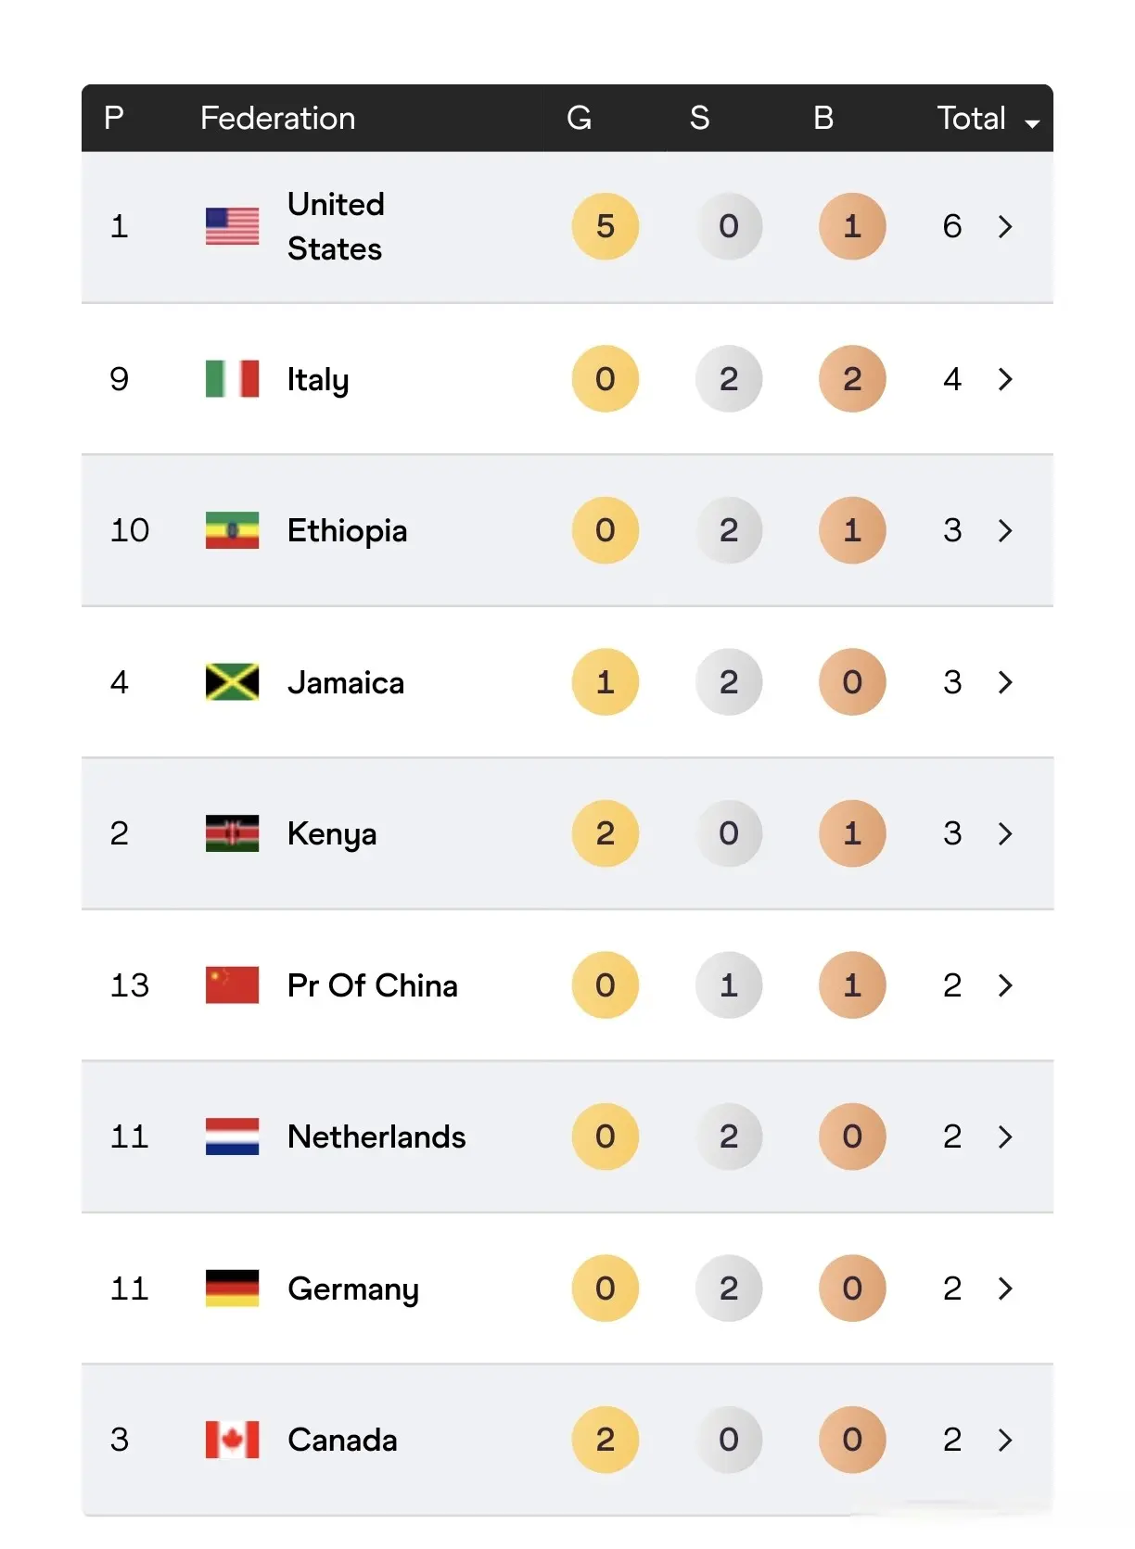Viewport: 1135px width, 1549px height.
Task: Click the Kenya flag icon
Action: (x=232, y=833)
